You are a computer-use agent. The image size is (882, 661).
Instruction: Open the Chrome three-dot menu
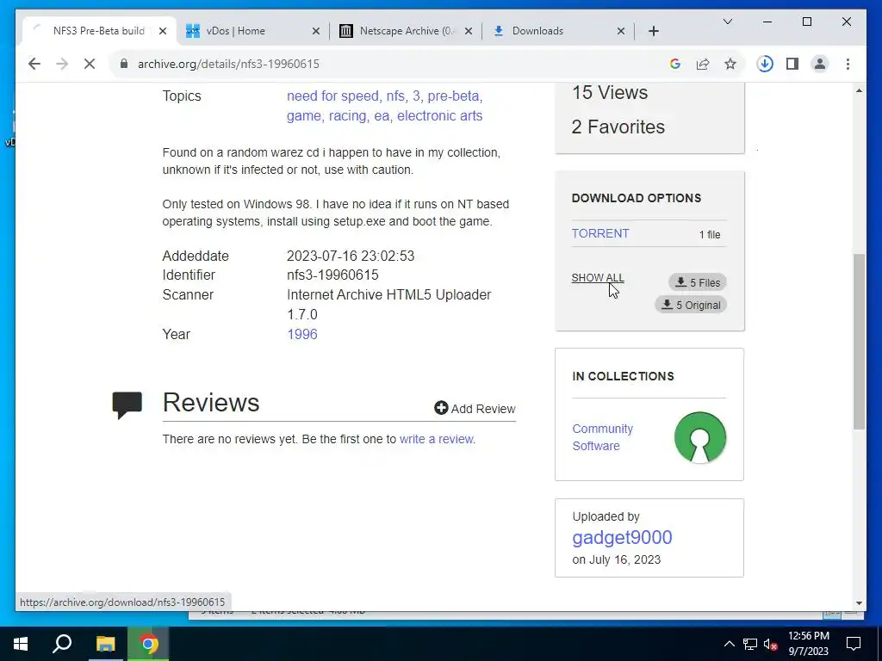(x=848, y=64)
